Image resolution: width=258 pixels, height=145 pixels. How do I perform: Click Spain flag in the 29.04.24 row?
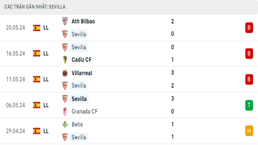[37, 131]
